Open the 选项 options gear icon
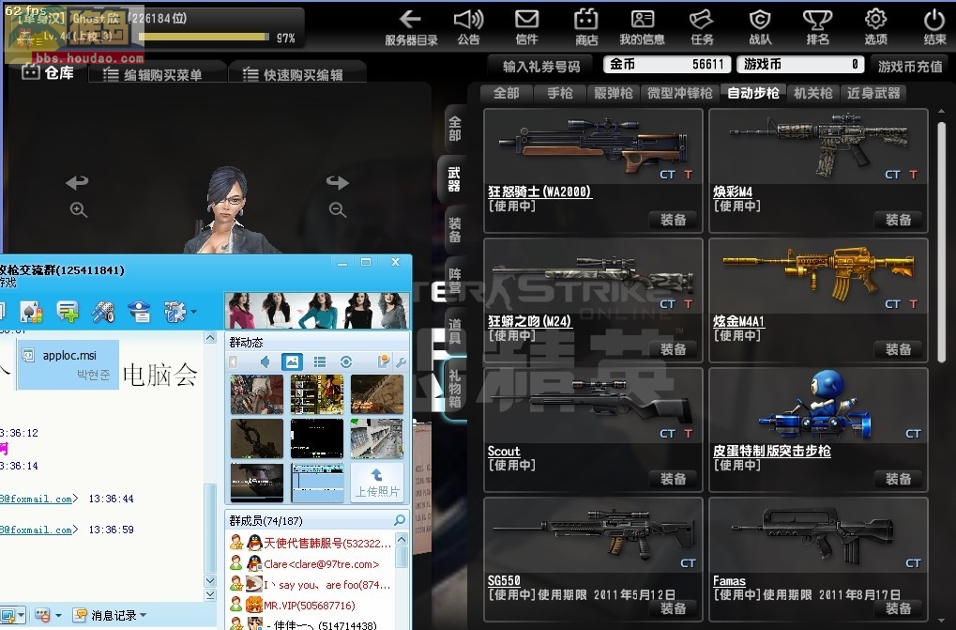 875,27
